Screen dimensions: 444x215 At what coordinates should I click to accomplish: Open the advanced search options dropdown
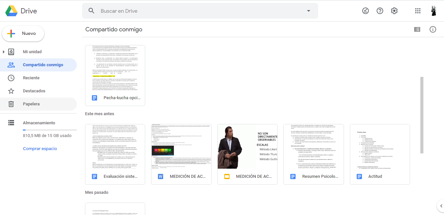coord(308,11)
